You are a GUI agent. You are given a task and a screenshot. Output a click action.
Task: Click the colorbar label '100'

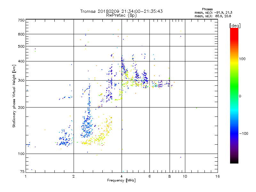point(242,59)
